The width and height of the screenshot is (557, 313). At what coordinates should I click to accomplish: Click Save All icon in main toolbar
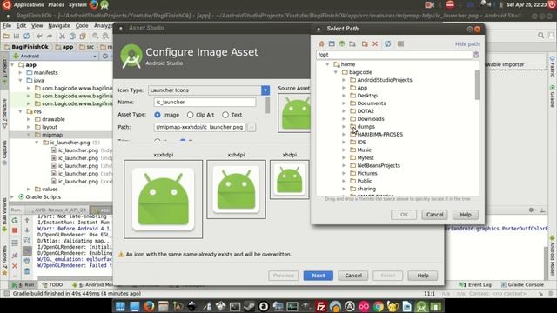pyautogui.click(x=17, y=36)
